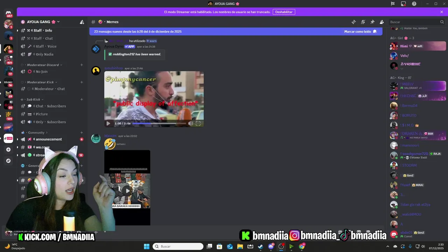Dismiss the Streamer mode banner
Image resolution: width=448 pixels, height=252 pixels.
pyautogui.click(x=442, y=12)
